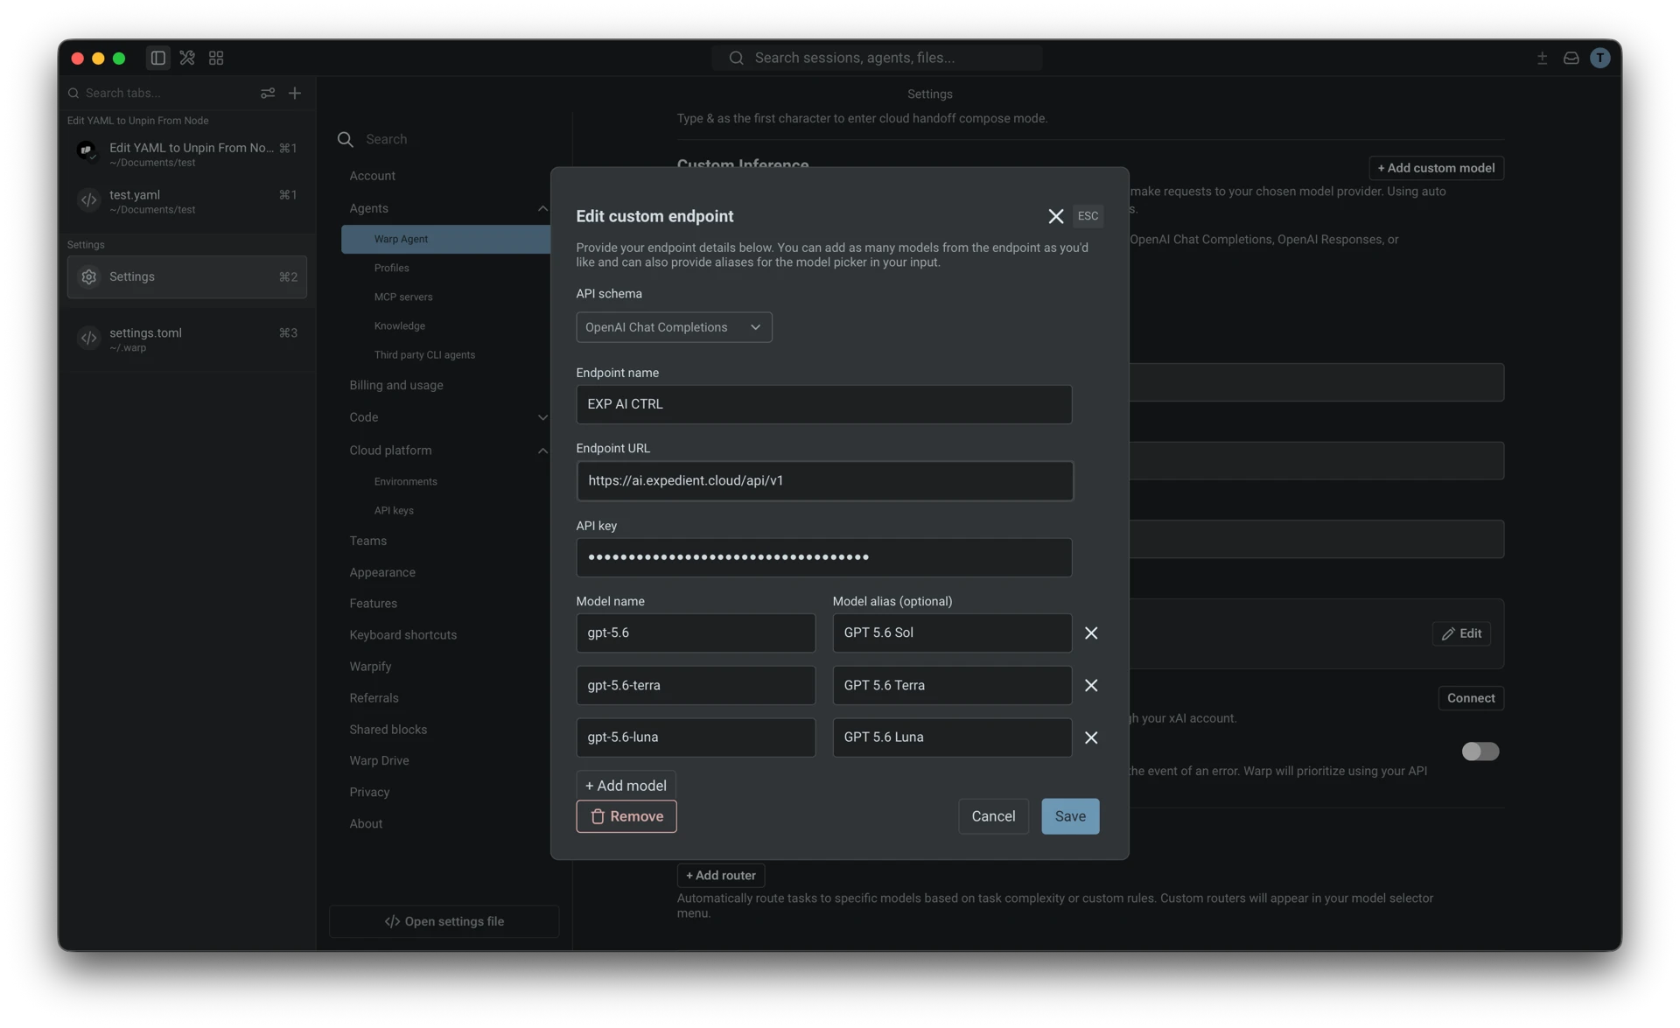Open the settings.toml file tab icon

(88, 338)
